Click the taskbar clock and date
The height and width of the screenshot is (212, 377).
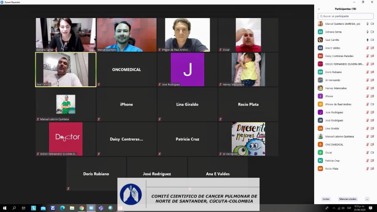(359, 208)
